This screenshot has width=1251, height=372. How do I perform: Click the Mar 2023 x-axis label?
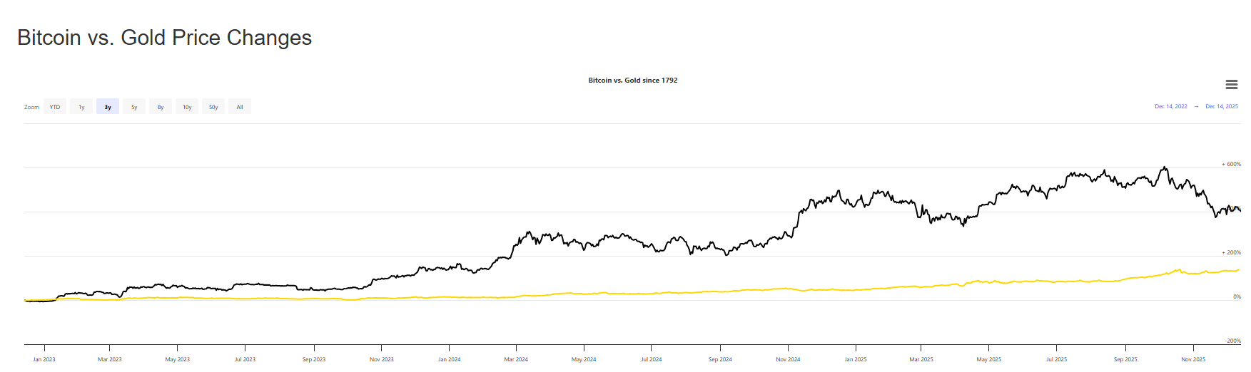click(x=109, y=359)
